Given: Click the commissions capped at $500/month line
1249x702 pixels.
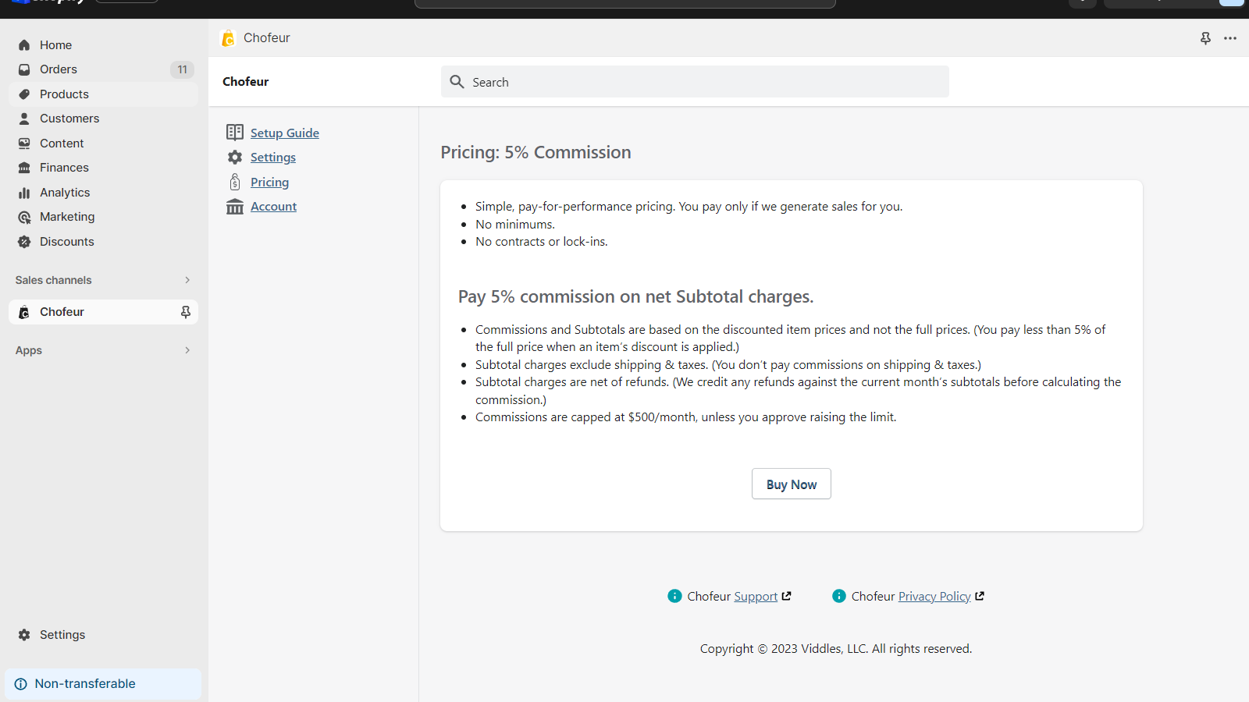Looking at the screenshot, I should [685, 417].
